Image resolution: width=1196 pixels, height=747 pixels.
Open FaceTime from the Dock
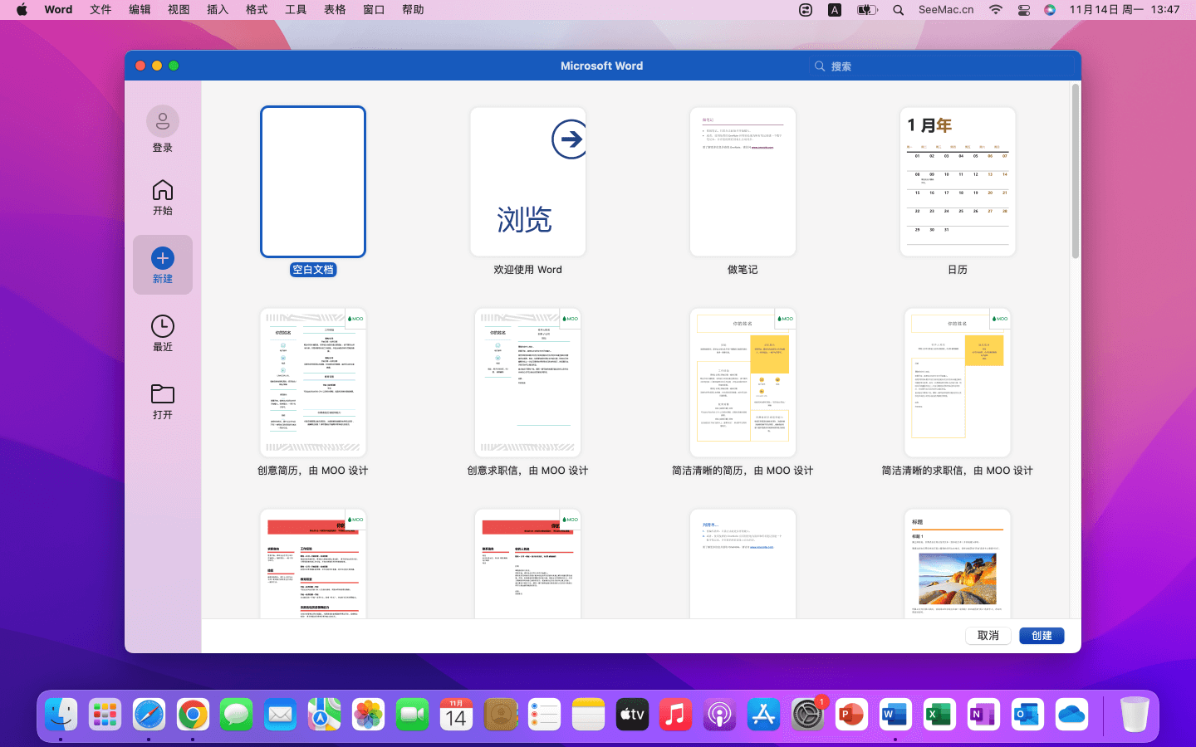pos(413,715)
